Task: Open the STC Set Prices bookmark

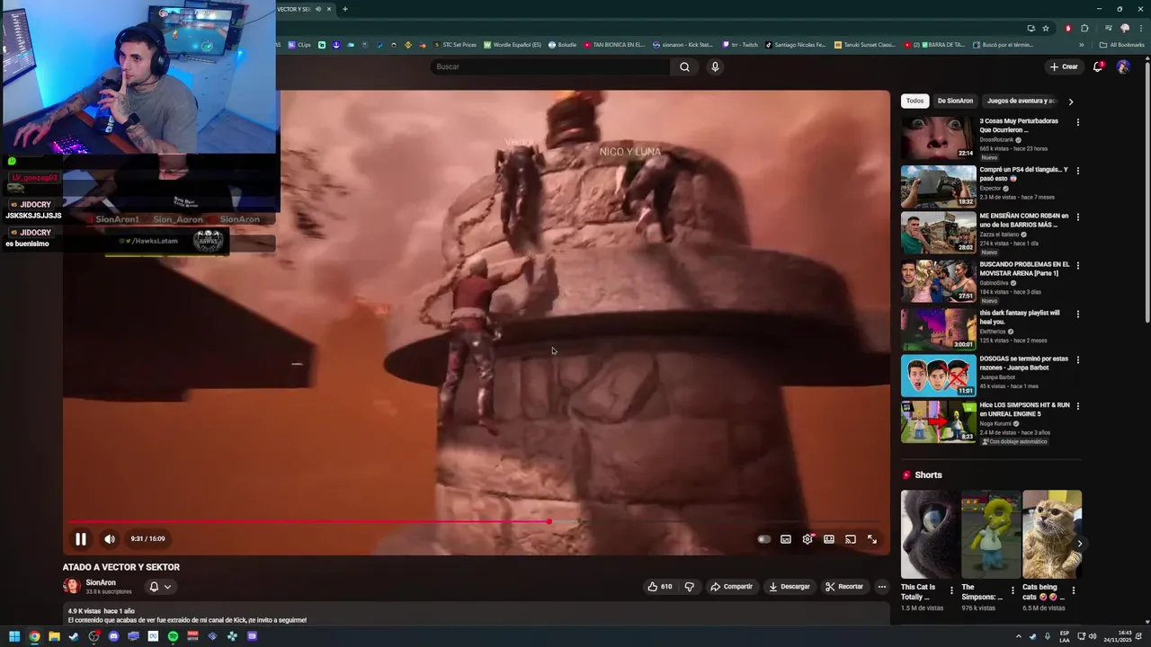Action: (455, 44)
